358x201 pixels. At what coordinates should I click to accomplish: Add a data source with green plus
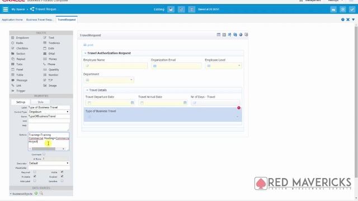(x=36, y=194)
